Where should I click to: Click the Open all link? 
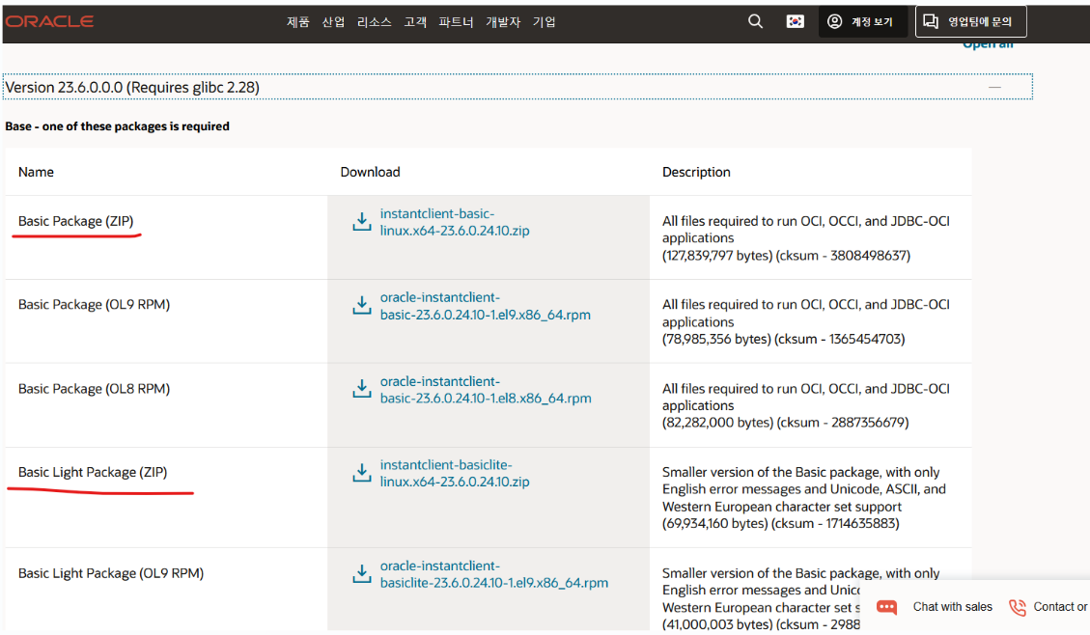pos(988,44)
